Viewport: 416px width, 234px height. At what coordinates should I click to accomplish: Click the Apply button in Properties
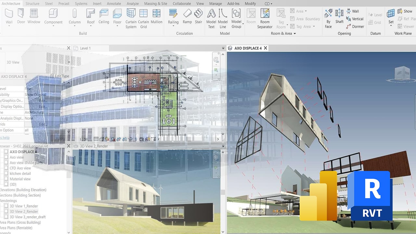click(60, 138)
